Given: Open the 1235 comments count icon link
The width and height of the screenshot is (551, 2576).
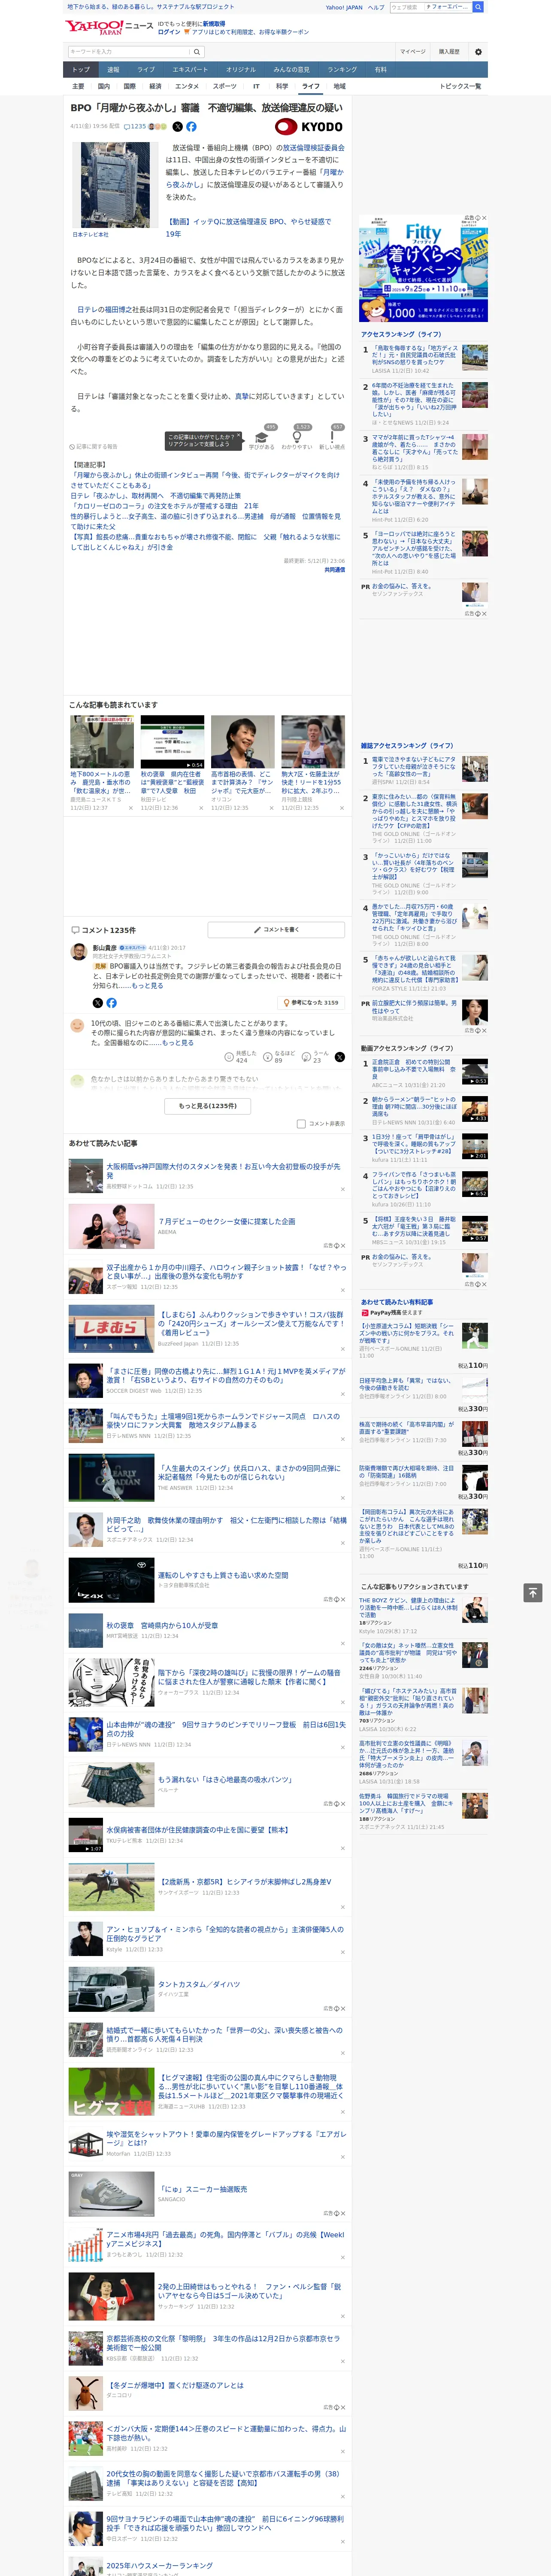Looking at the screenshot, I should 135,127.
